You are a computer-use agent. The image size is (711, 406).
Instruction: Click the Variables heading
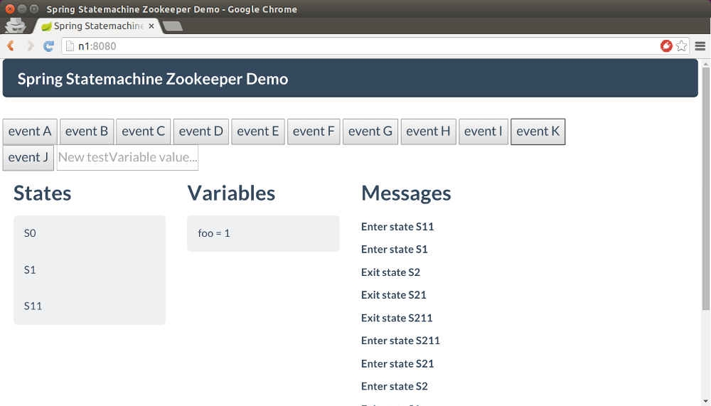(231, 193)
